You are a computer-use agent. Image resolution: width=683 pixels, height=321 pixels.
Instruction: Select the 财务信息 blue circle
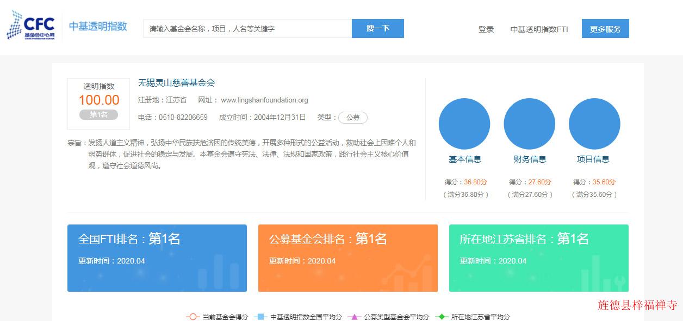(530, 124)
